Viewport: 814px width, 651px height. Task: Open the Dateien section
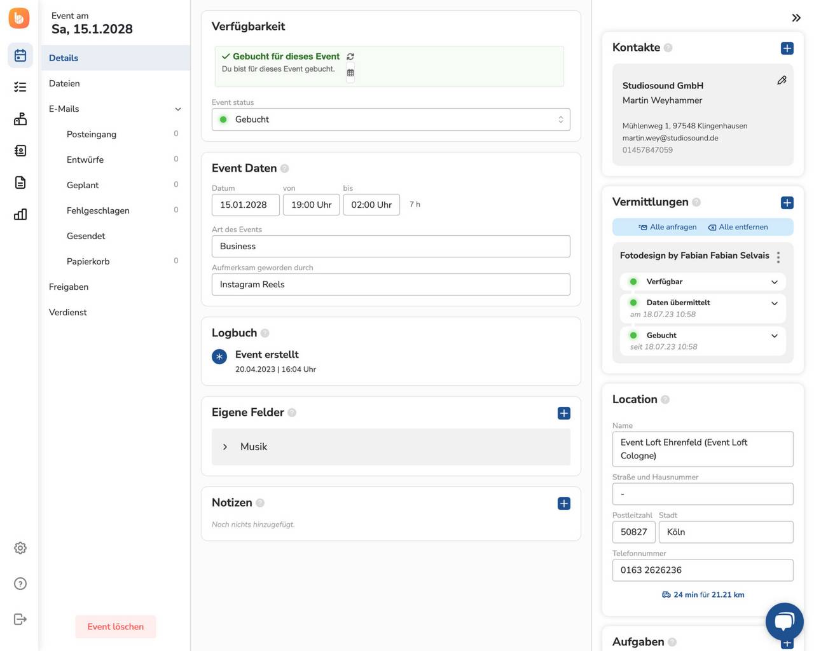(64, 83)
